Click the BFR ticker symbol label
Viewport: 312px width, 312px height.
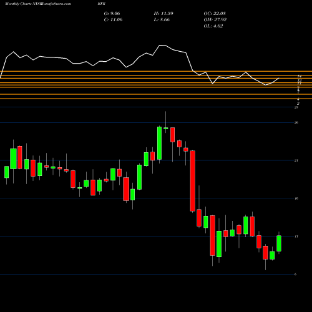click(102, 4)
